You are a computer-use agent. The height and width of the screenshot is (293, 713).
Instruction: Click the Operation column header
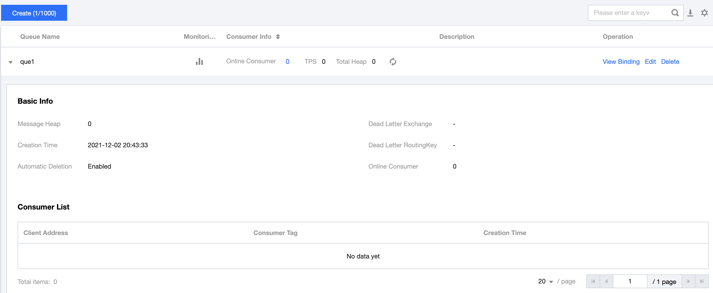(x=618, y=37)
